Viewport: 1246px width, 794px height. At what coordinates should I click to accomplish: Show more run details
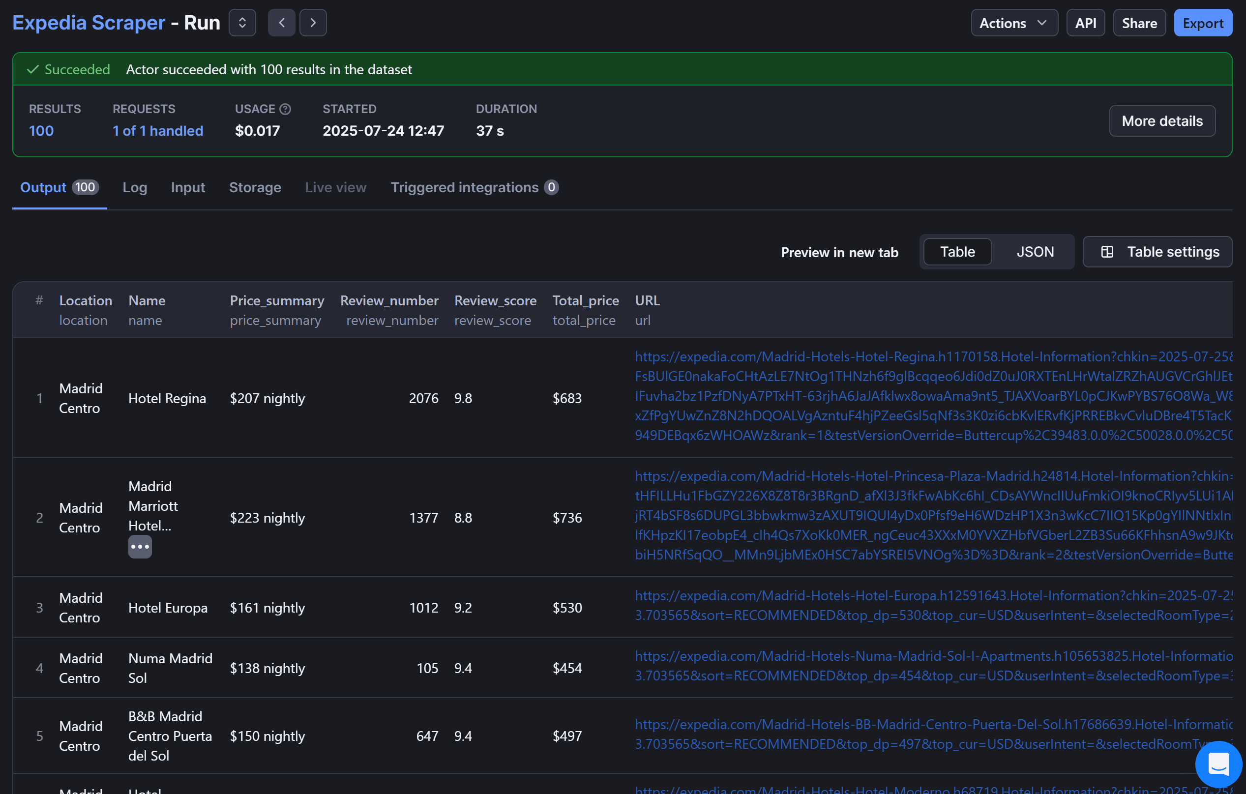point(1162,120)
